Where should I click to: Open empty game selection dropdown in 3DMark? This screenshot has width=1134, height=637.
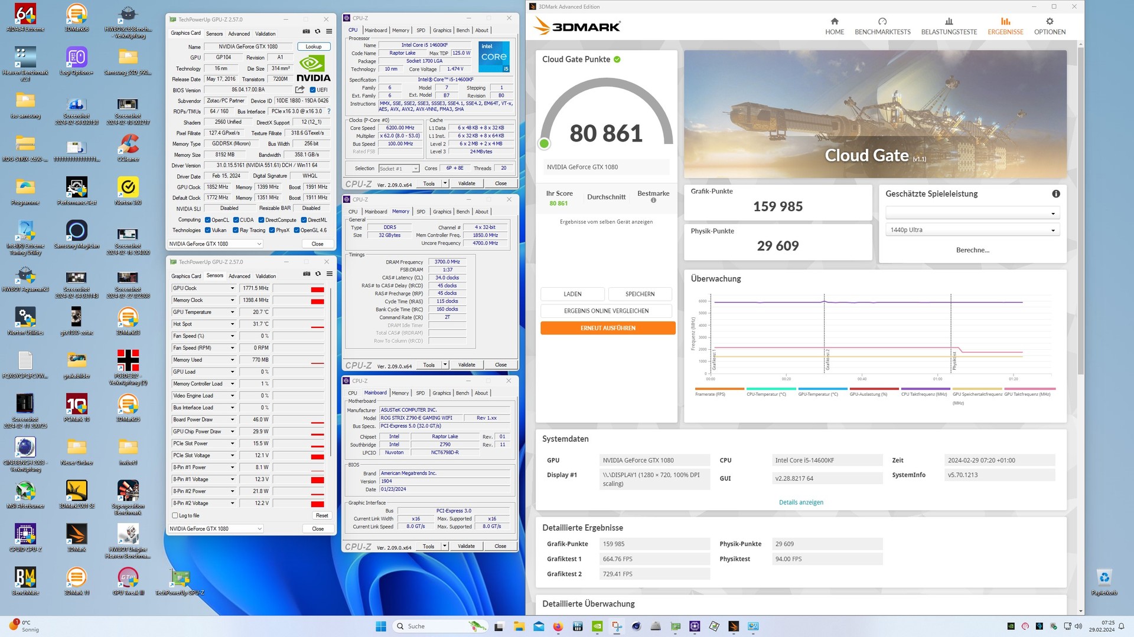coord(973,213)
